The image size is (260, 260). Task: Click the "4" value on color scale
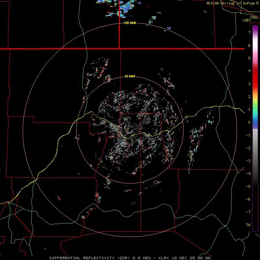click(x=249, y=71)
